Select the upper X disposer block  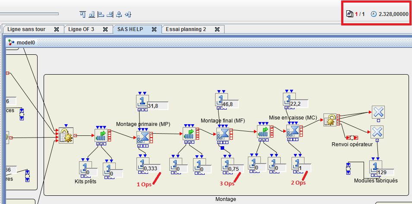(378, 112)
